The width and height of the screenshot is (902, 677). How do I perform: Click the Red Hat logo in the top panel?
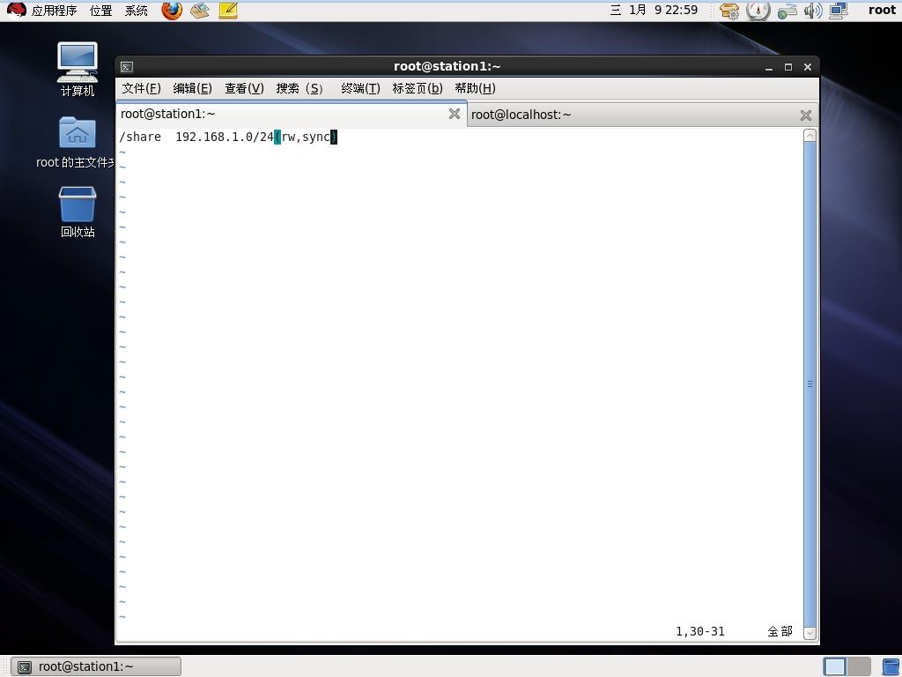pos(16,11)
